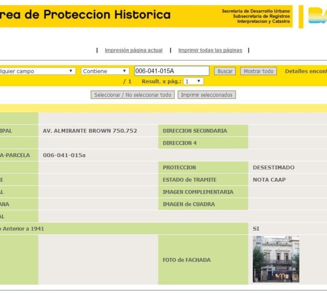Expand the results per page dropdown
The image size is (327, 294).
pos(194,81)
